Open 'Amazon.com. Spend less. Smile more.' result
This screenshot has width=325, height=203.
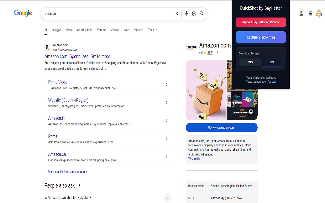(x=78, y=57)
